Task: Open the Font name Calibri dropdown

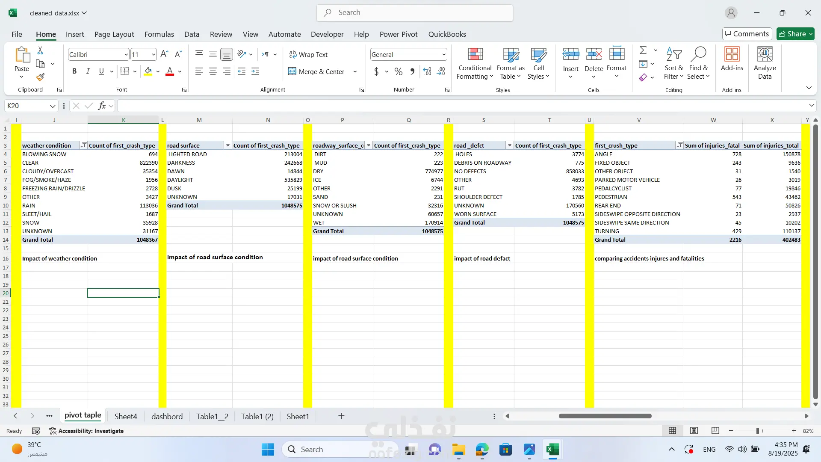Action: [x=126, y=55]
